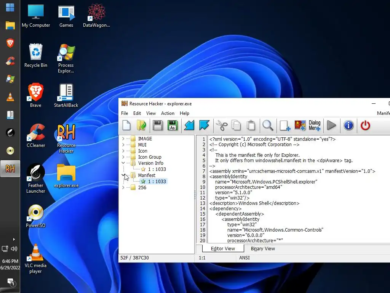
Task: Select 1 : 1033 under Version Info
Action: [157, 169]
